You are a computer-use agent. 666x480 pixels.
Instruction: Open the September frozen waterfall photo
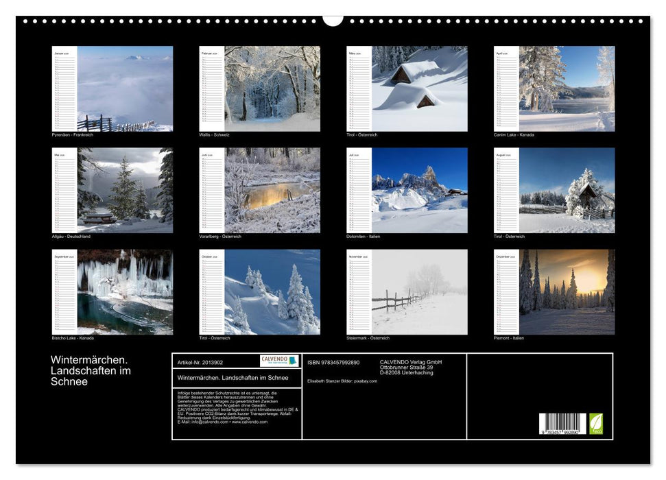(125, 291)
